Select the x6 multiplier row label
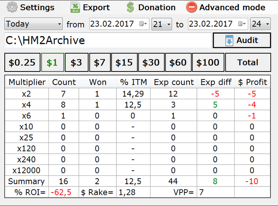Image resolution: width=278 pixels, height=206 pixels. (x=27, y=116)
